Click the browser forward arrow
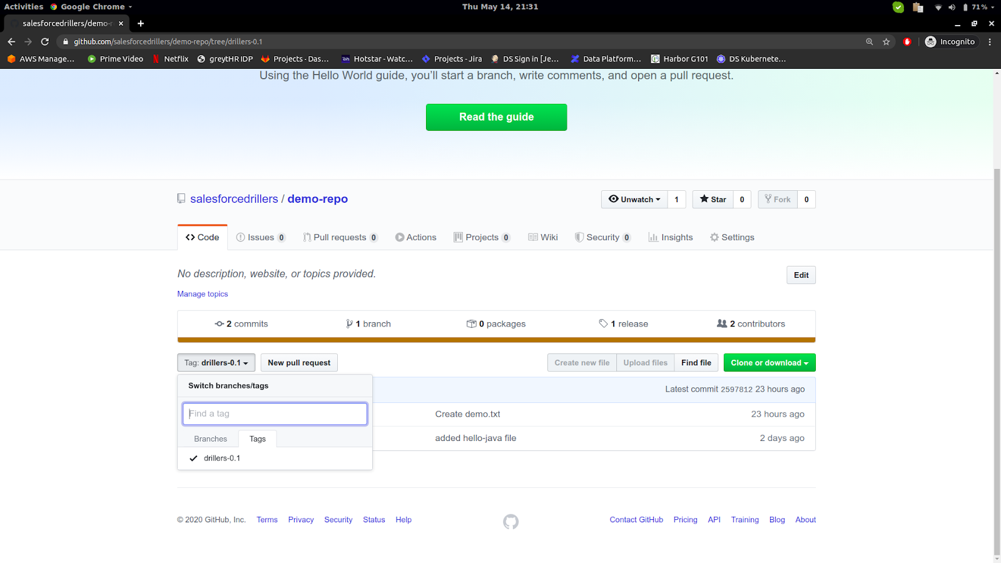 click(x=28, y=41)
